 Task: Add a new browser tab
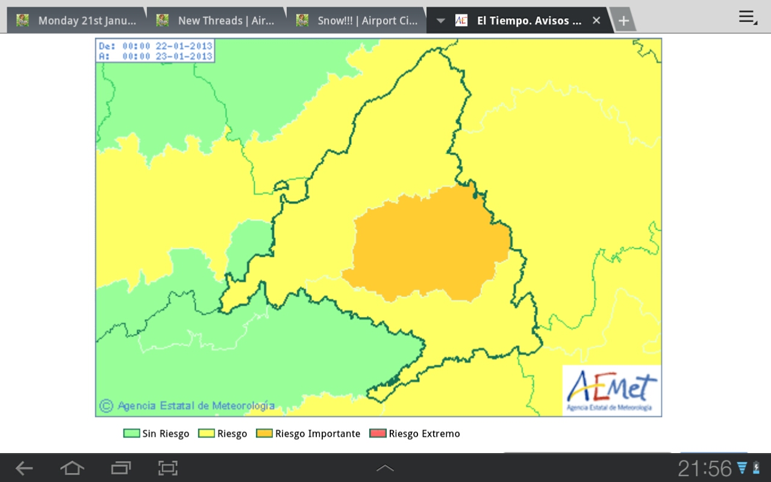[x=623, y=21]
